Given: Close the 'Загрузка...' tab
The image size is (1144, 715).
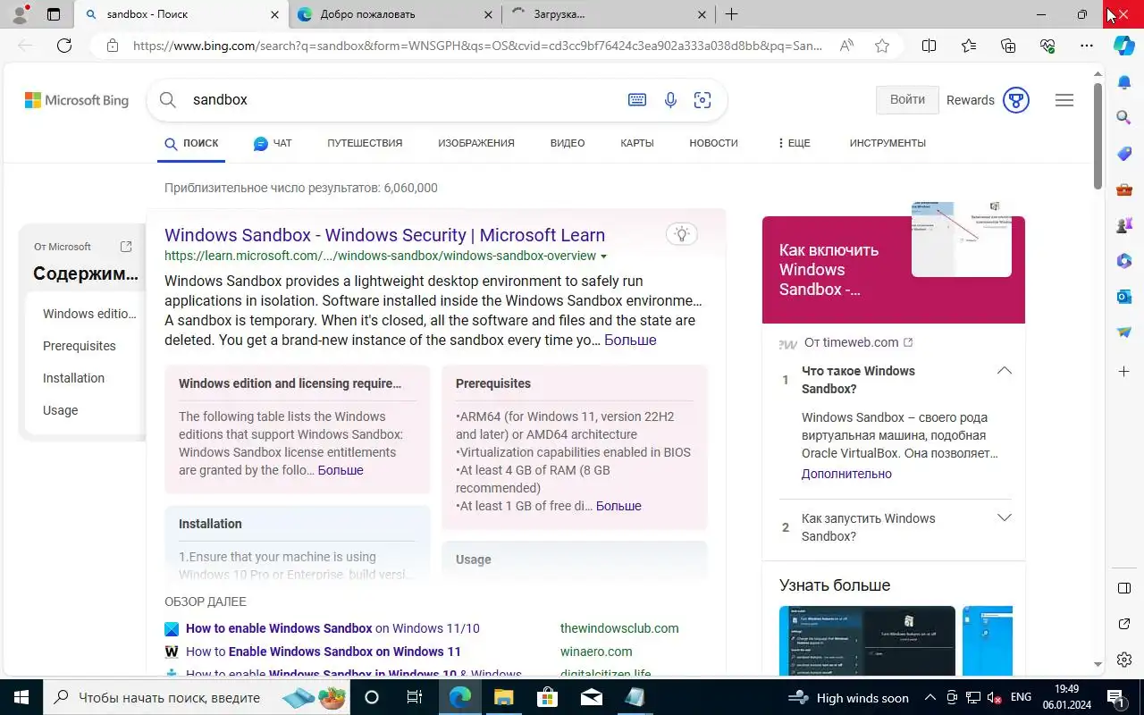Looking at the screenshot, I should (702, 14).
